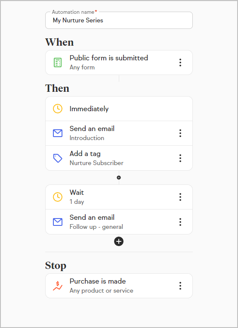Add step with the large plus button
The height and width of the screenshot is (328, 238).
(x=119, y=241)
